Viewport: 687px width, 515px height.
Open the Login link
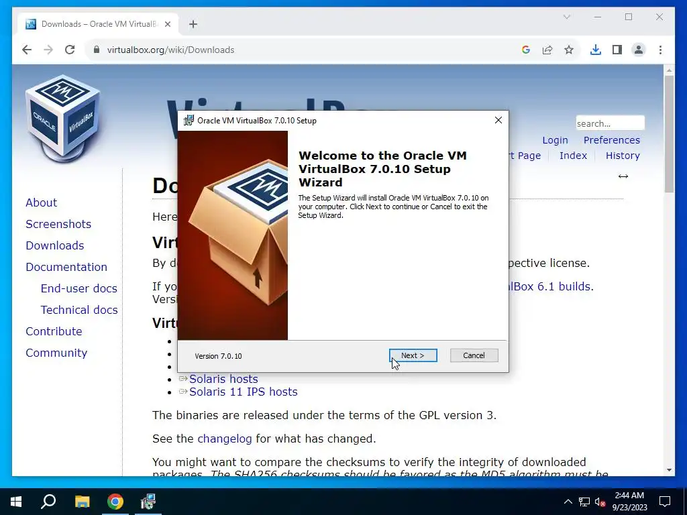(555, 140)
